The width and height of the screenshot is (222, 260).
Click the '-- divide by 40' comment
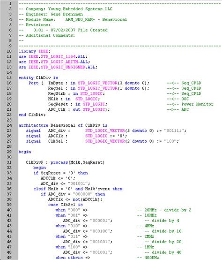coord(163,252)
